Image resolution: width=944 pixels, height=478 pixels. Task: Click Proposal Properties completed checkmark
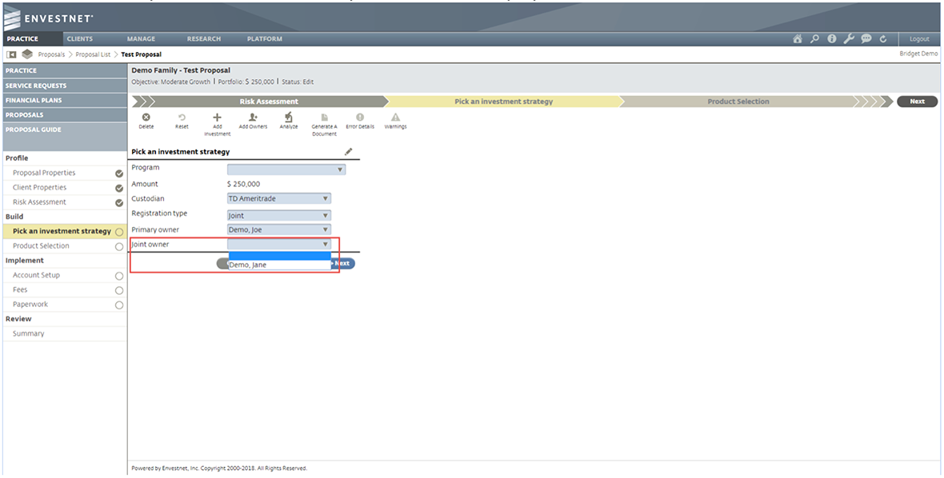(x=119, y=173)
